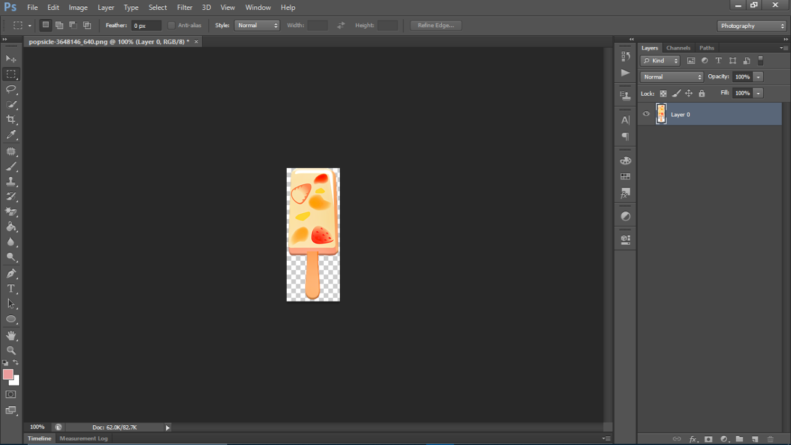Open the Style dropdown set to Normal
Screen dimensions: 791x445
pyautogui.click(x=257, y=25)
